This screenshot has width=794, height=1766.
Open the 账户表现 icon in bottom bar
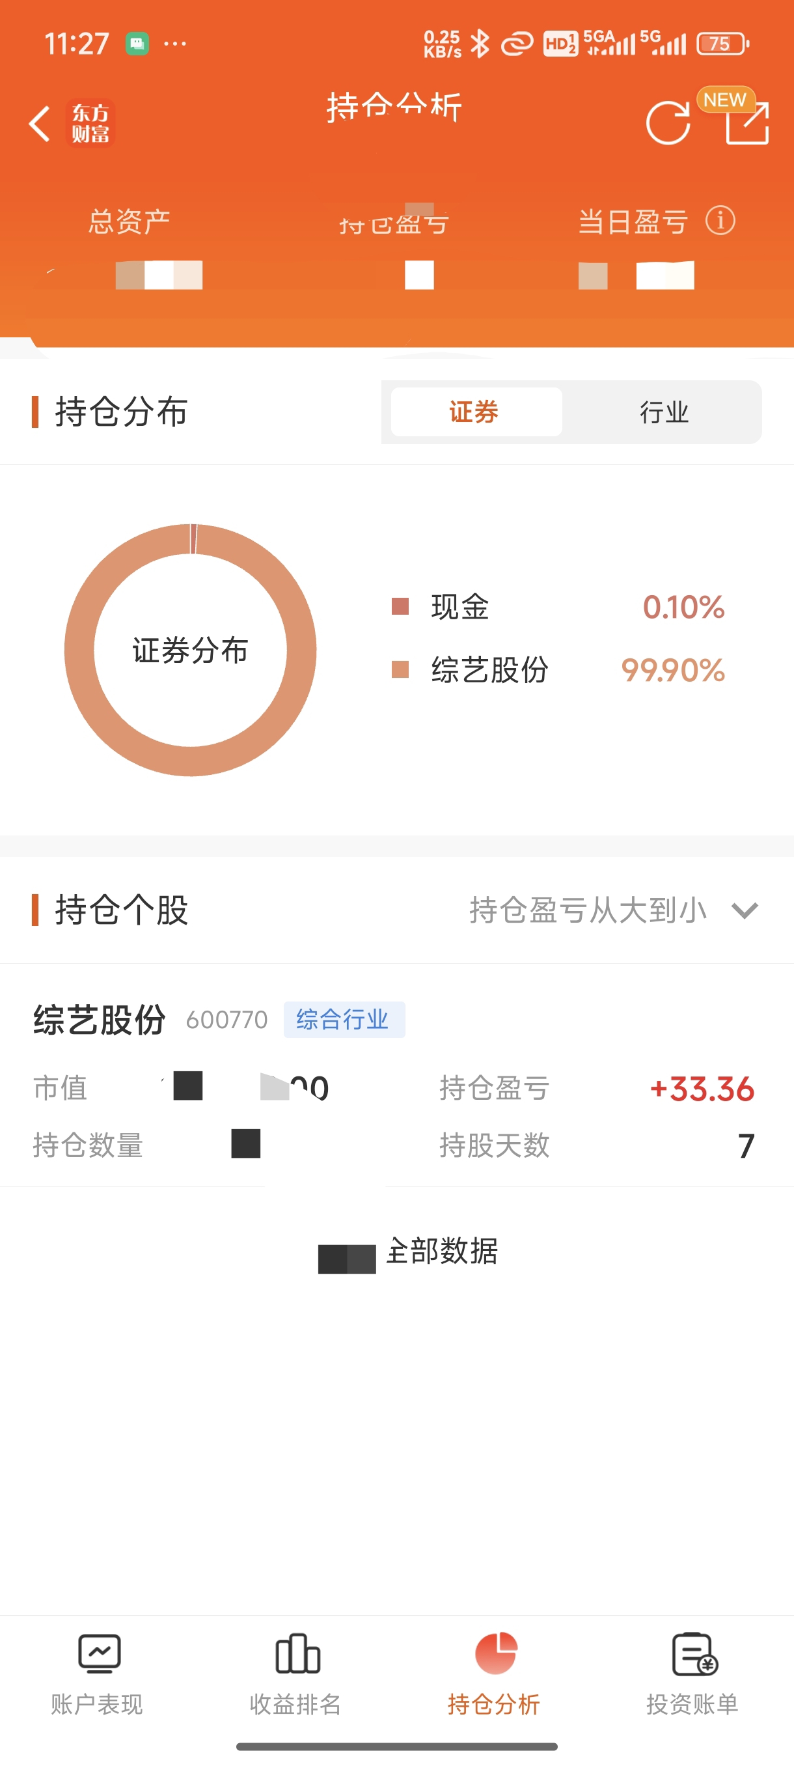(100, 1653)
